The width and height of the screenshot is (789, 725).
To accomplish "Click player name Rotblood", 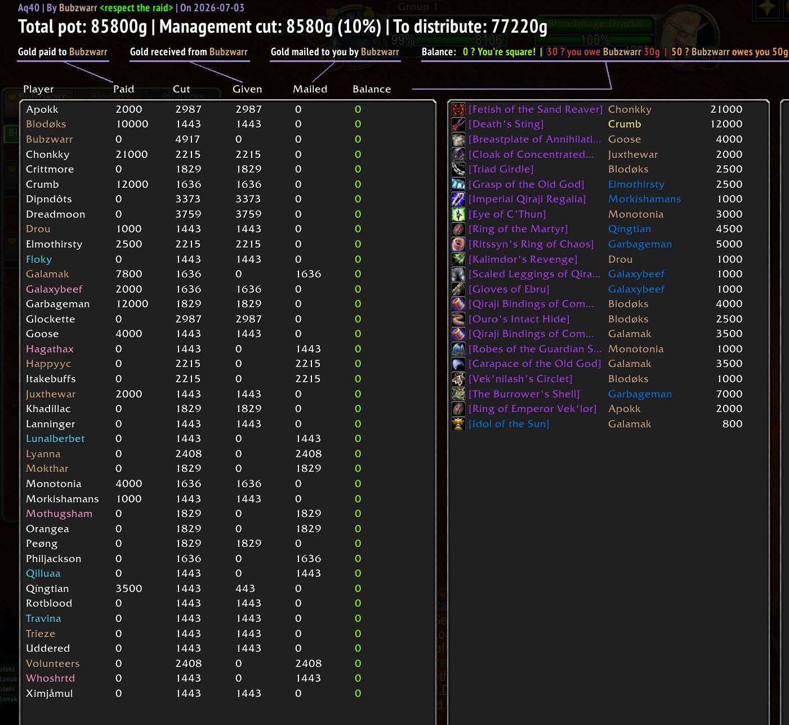I will (49, 603).
